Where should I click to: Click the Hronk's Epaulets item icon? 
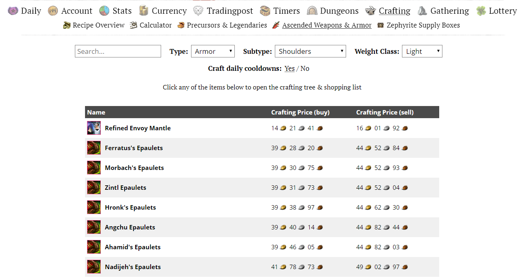click(x=94, y=207)
